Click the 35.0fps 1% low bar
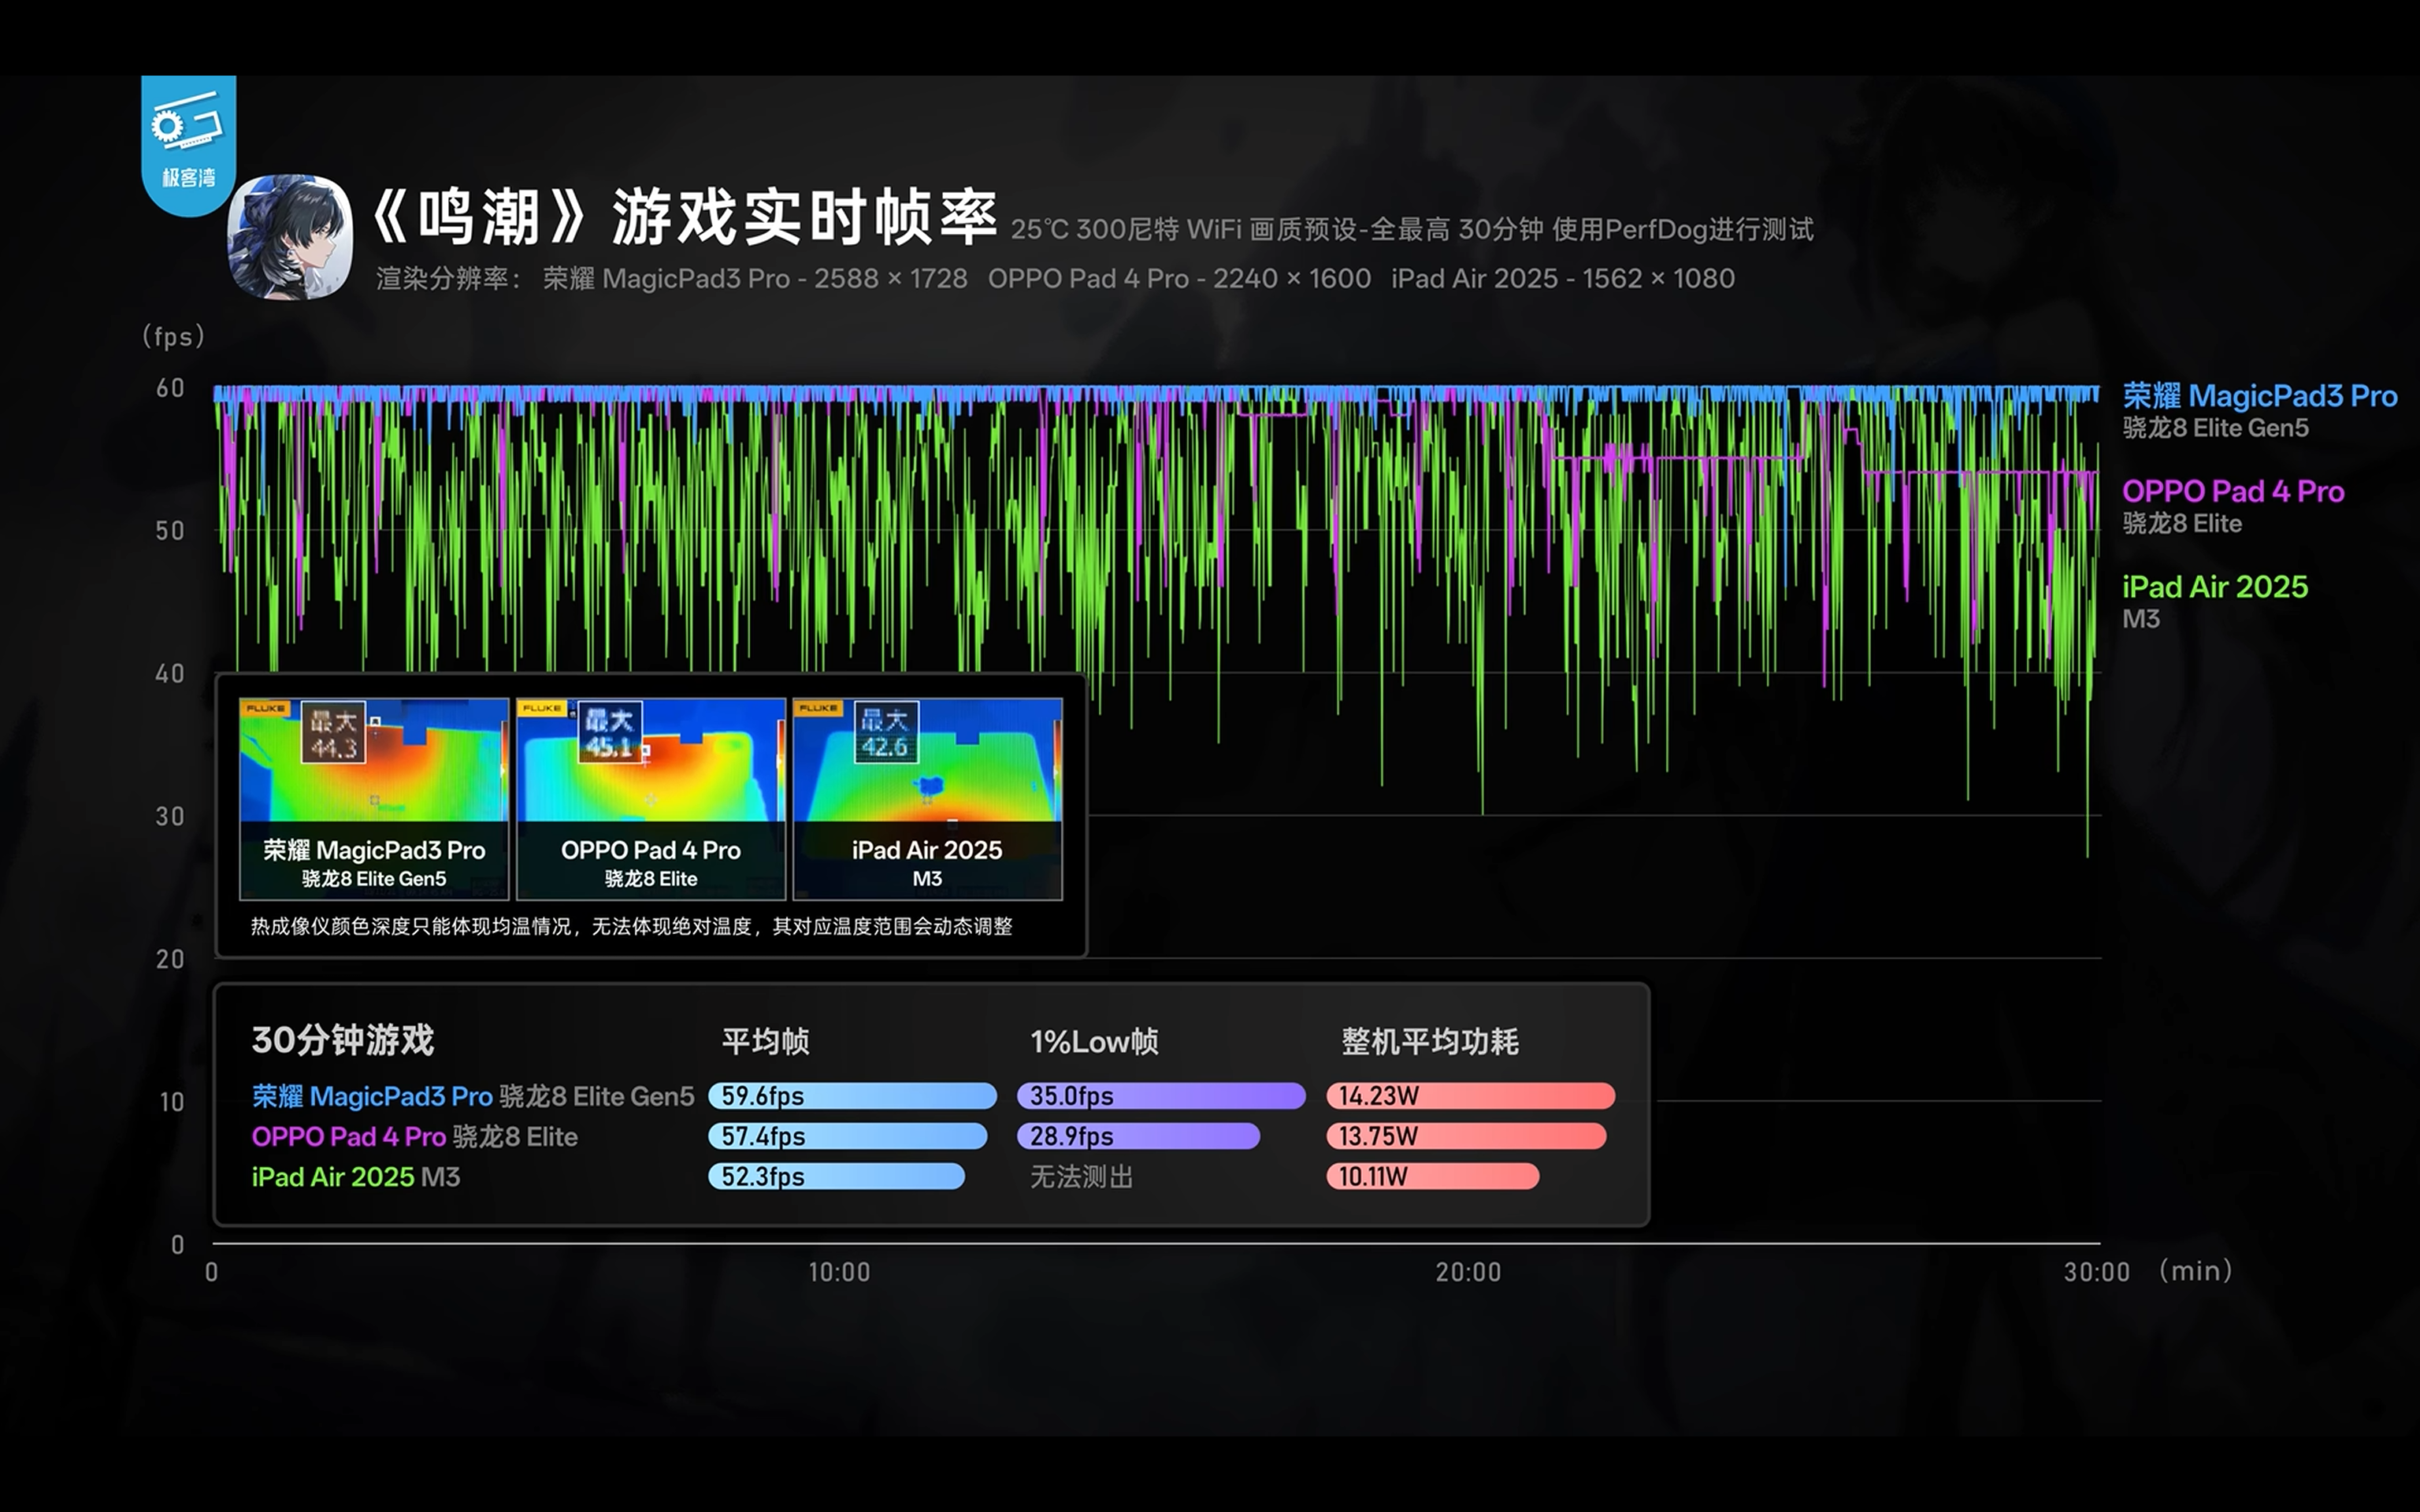 [1161, 1096]
